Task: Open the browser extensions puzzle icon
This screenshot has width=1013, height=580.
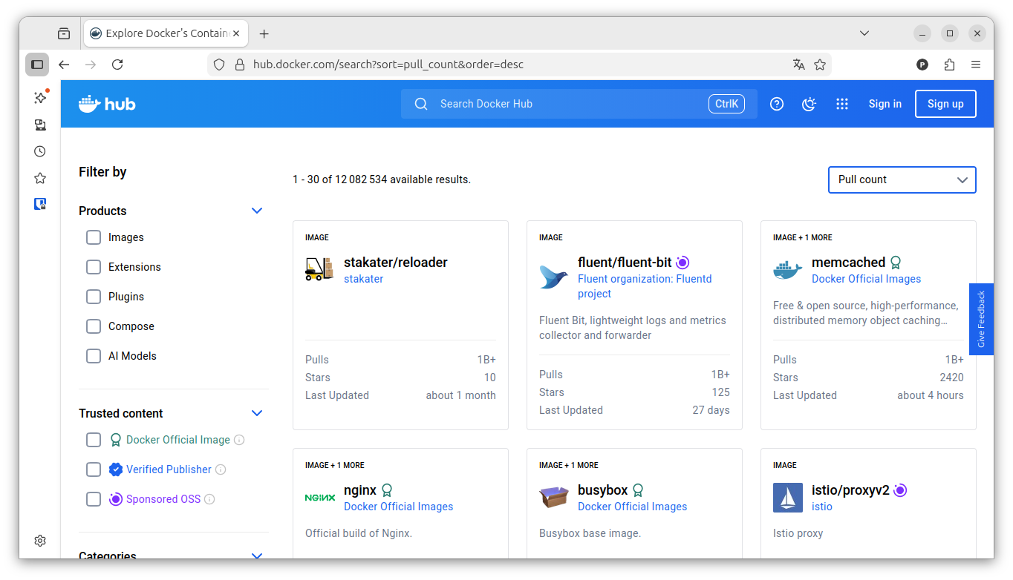Action: pos(949,65)
